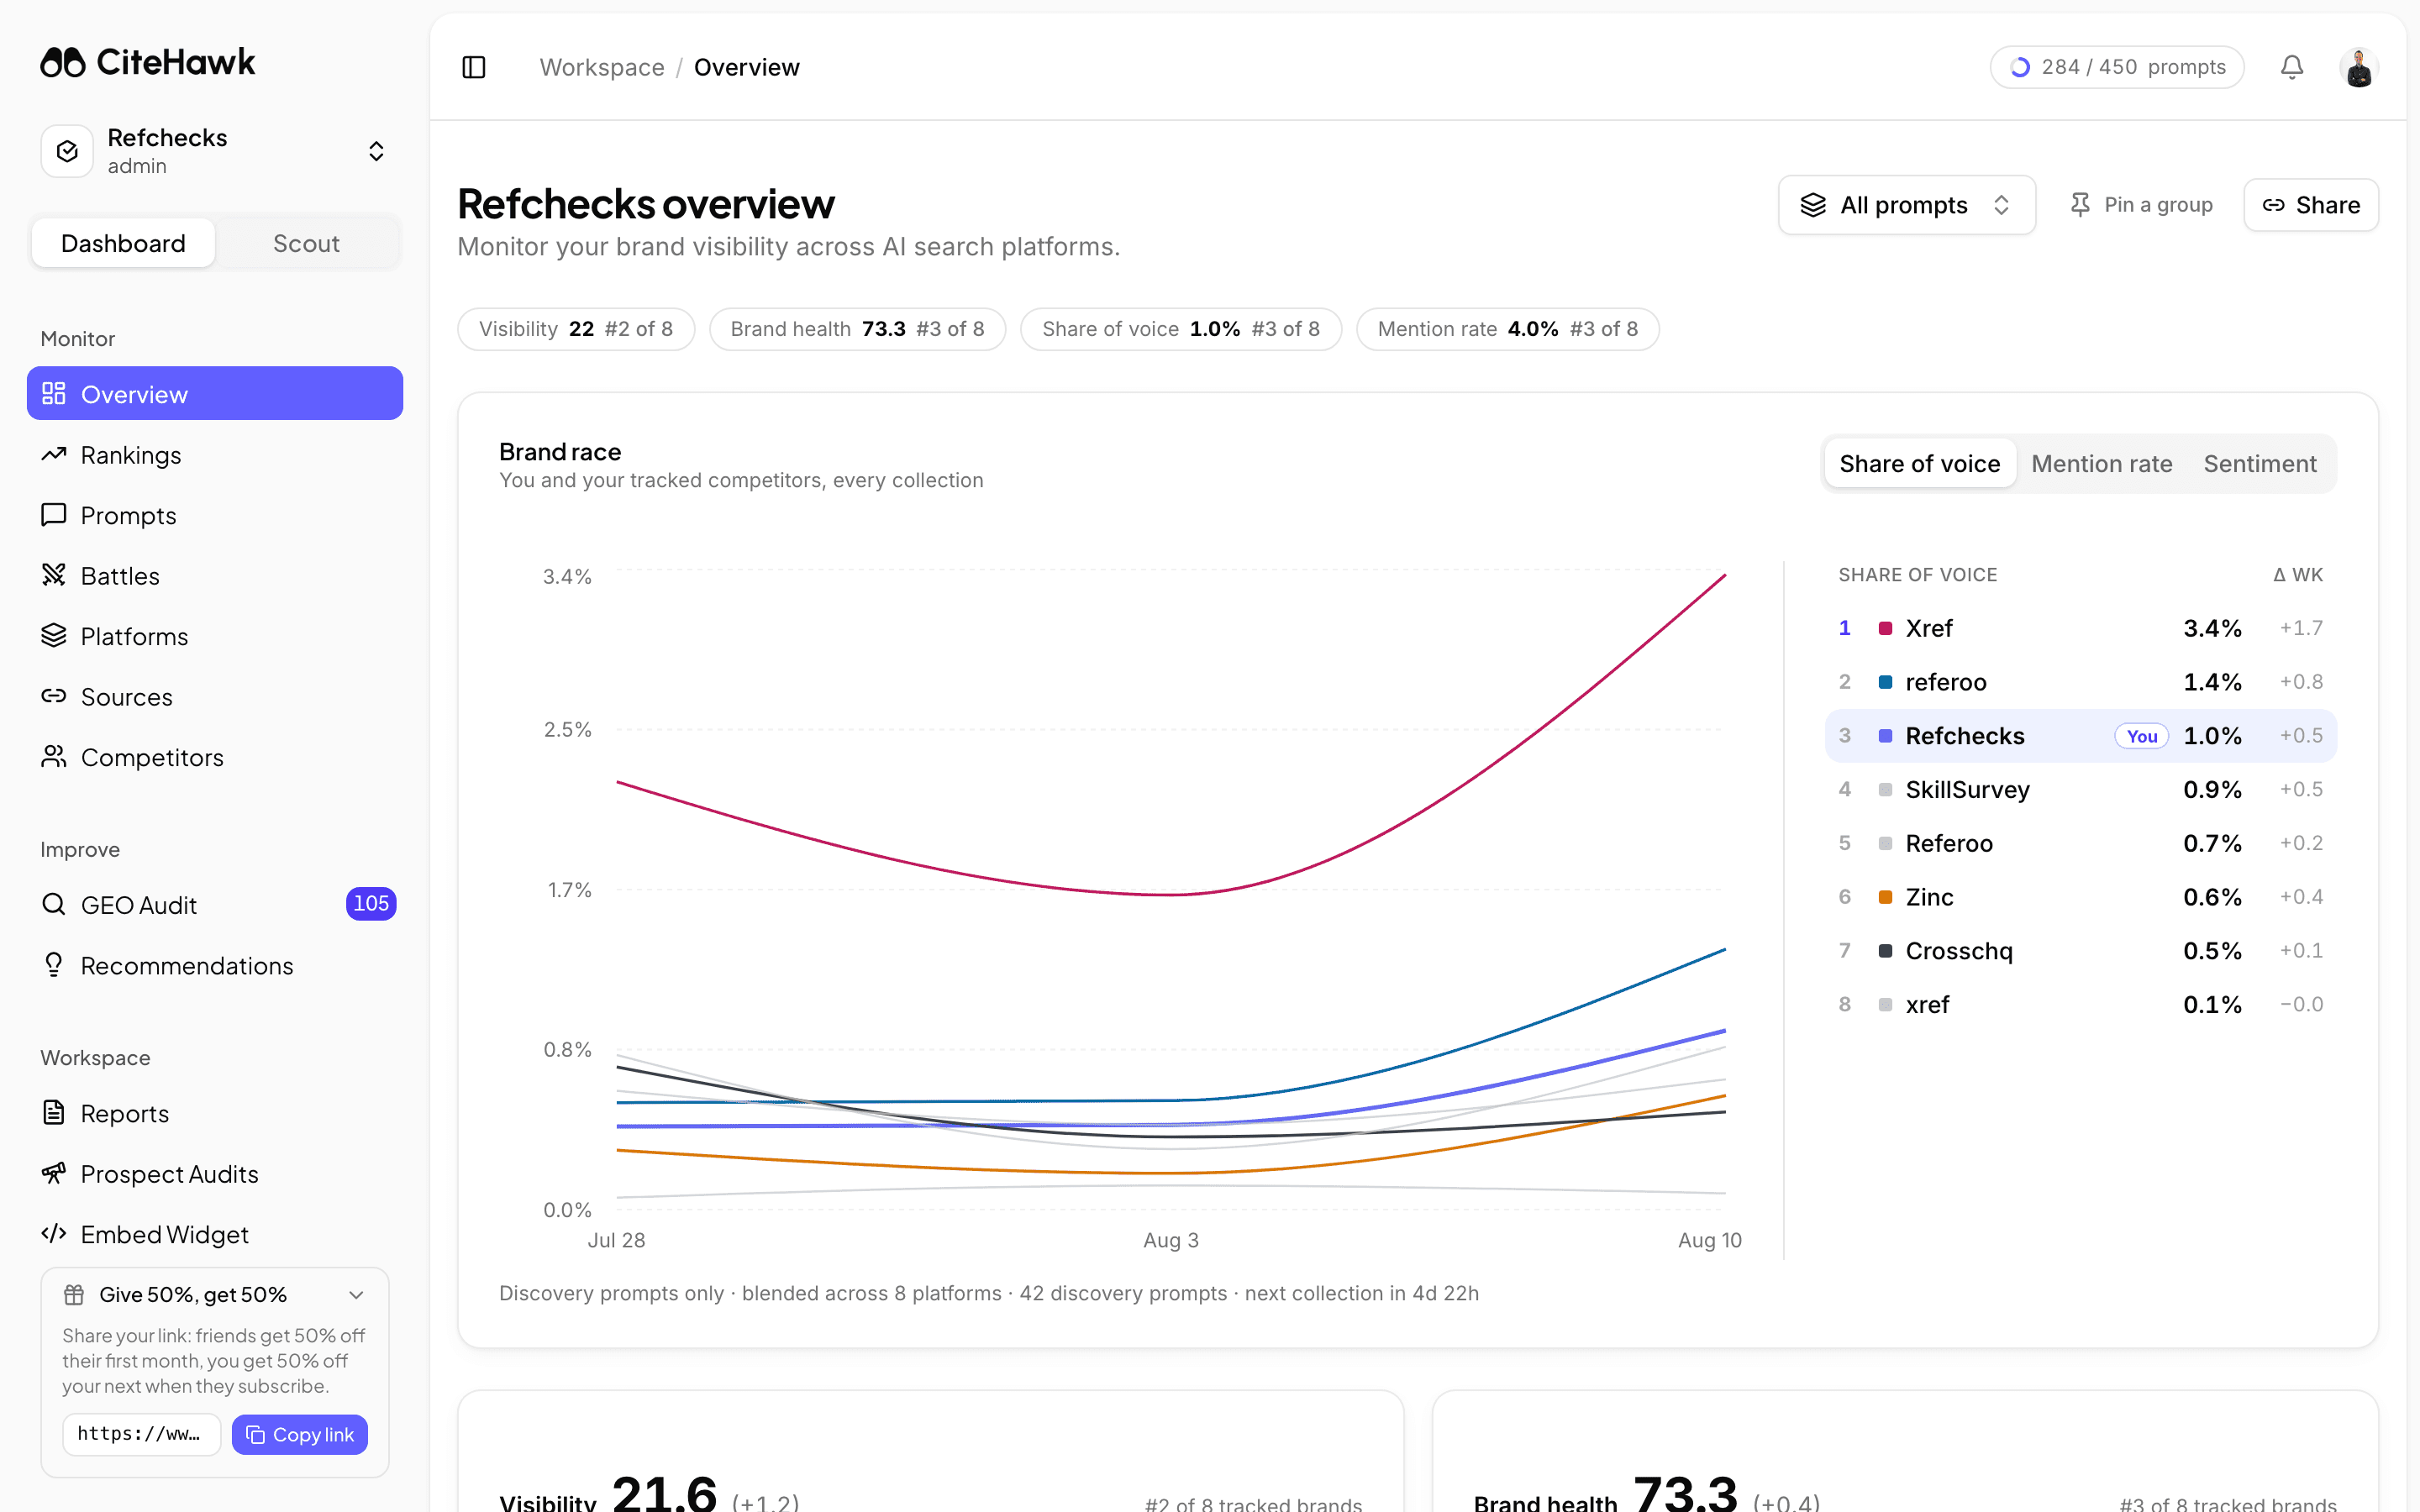Select the Refchecks You row
The image size is (2420, 1512).
[2081, 736]
